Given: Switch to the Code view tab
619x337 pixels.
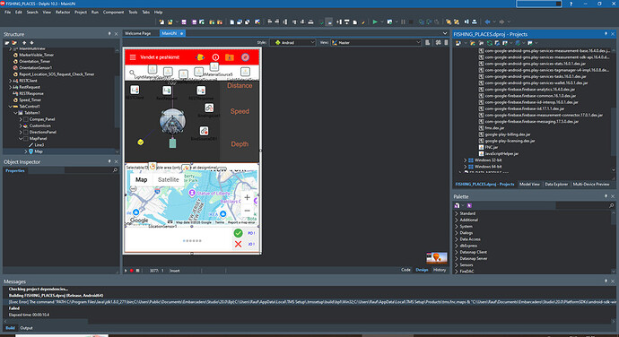Looking at the screenshot, I should pos(405,270).
